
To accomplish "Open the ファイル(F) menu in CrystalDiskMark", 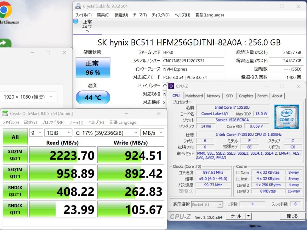I will [11, 122].
